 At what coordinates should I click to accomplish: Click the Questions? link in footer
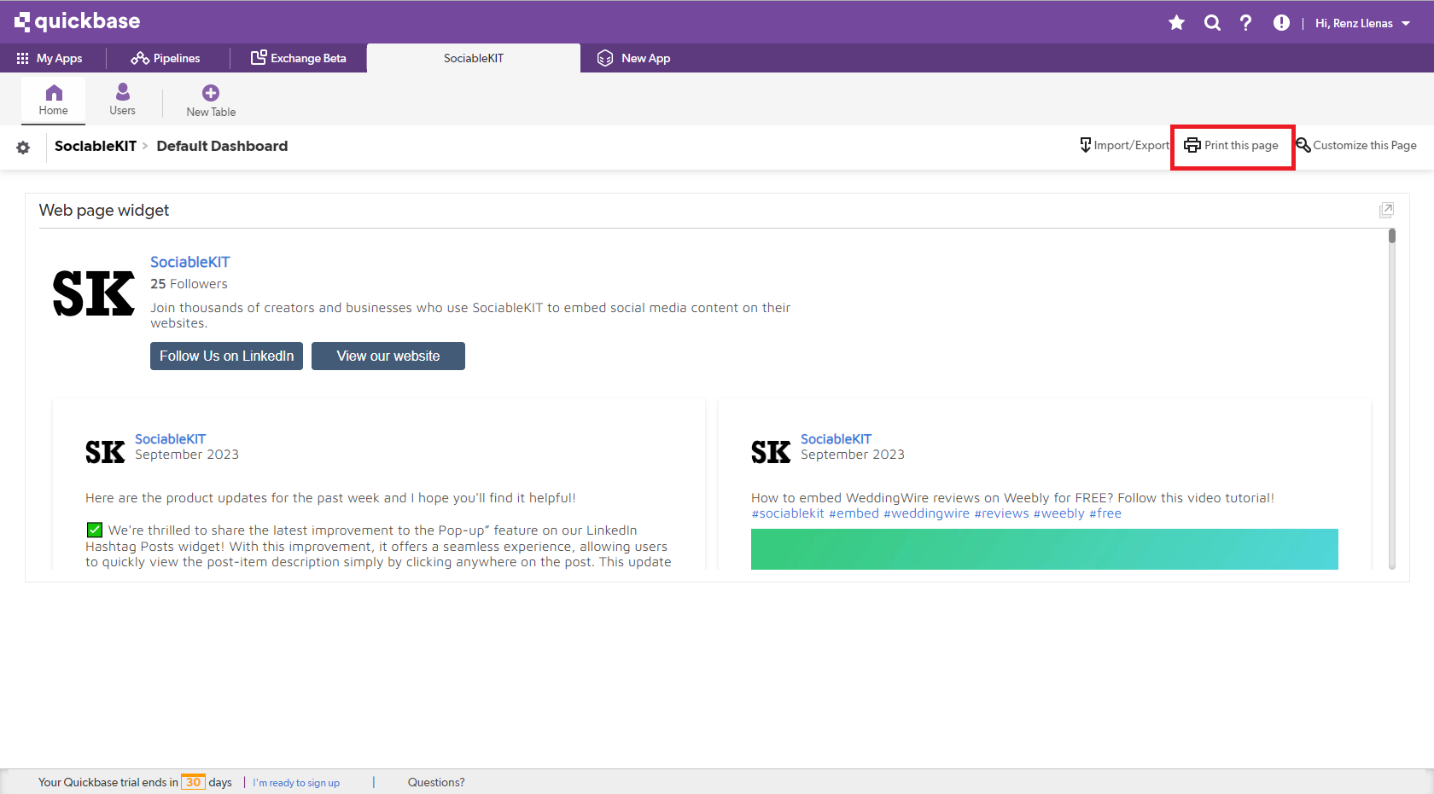click(x=436, y=782)
